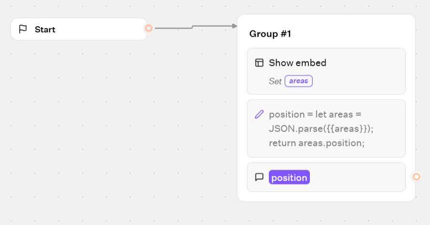
Task: Click the arrowhead entering Group #1
Action: click(235, 26)
